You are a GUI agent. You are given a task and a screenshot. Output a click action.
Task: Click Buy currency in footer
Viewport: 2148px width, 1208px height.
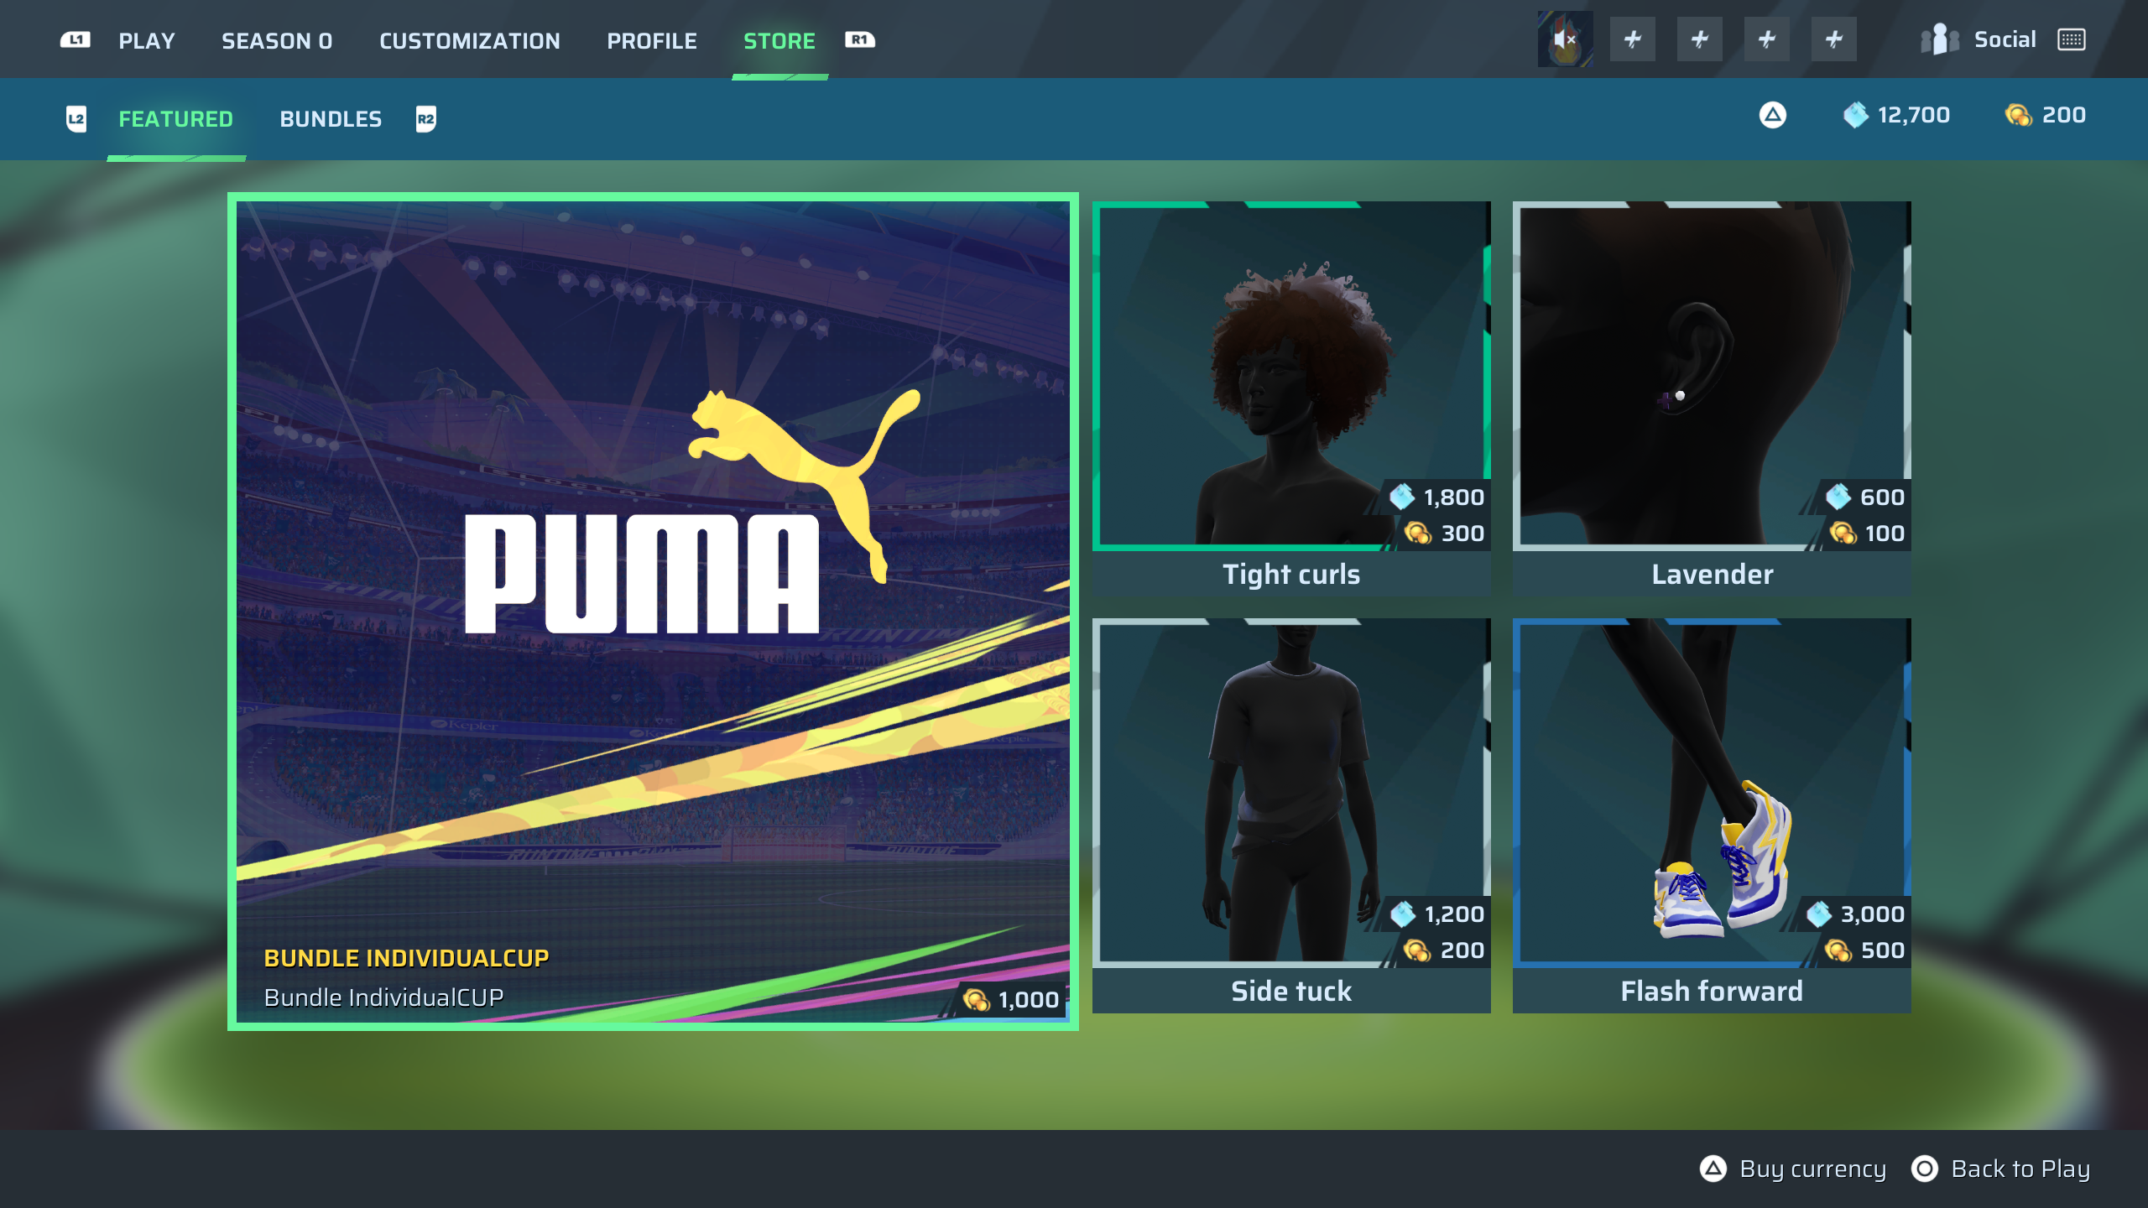pyautogui.click(x=1812, y=1169)
